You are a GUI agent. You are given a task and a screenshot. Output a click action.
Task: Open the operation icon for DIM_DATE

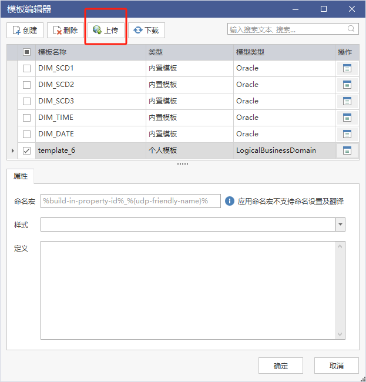coord(347,134)
